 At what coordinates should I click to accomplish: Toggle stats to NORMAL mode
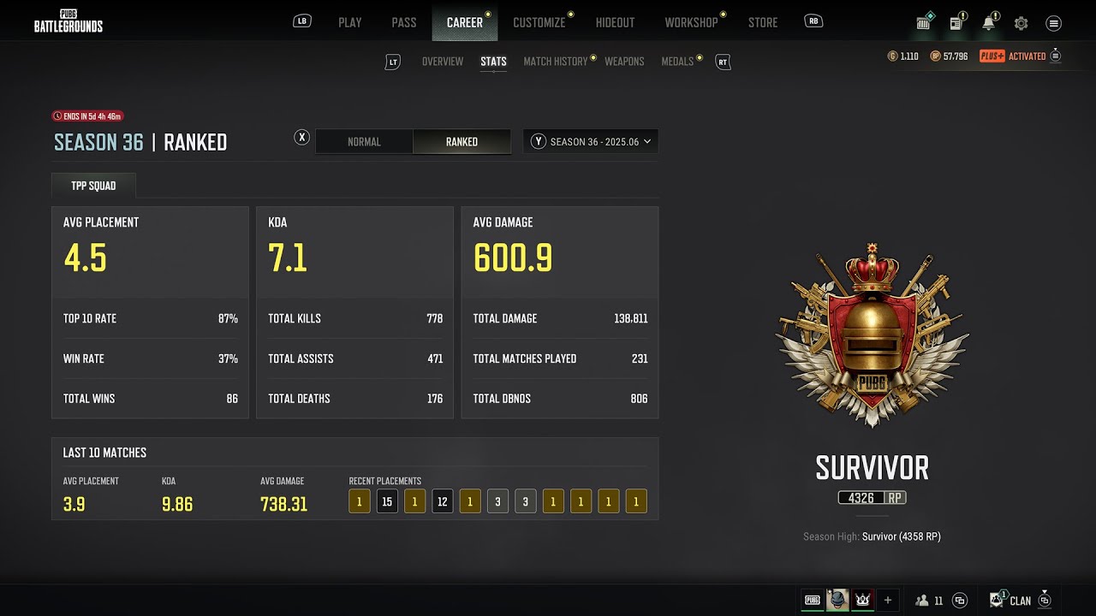(364, 142)
